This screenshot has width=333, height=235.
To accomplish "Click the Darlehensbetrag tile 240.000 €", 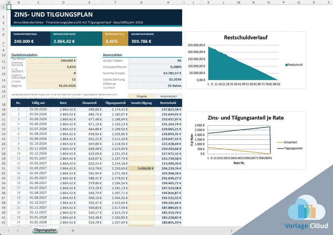I will tap(31, 39).
